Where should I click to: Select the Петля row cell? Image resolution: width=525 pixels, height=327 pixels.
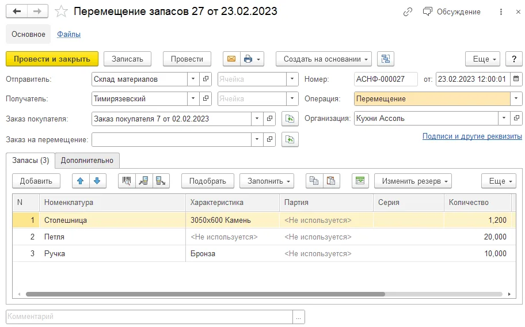[112, 237]
